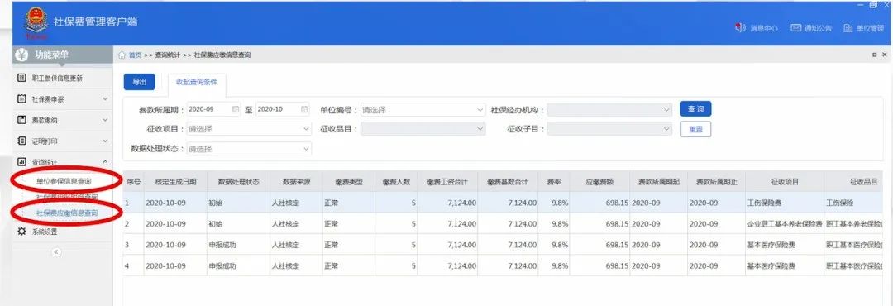893x306 pixels.
Task: Click the 首页 home icon in breadcrumb
Action: coord(122,55)
